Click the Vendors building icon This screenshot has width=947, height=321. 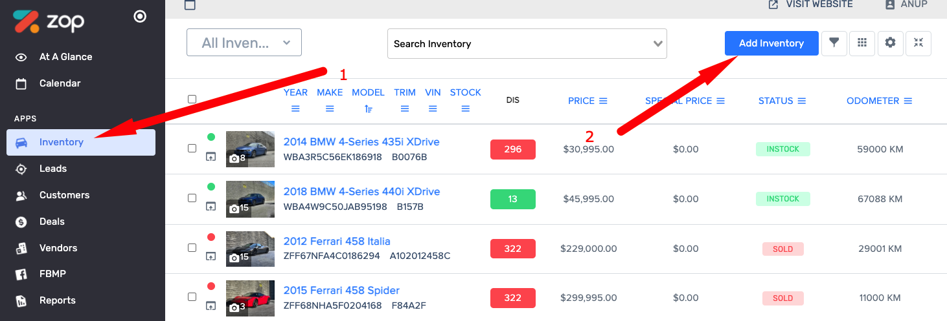point(21,248)
